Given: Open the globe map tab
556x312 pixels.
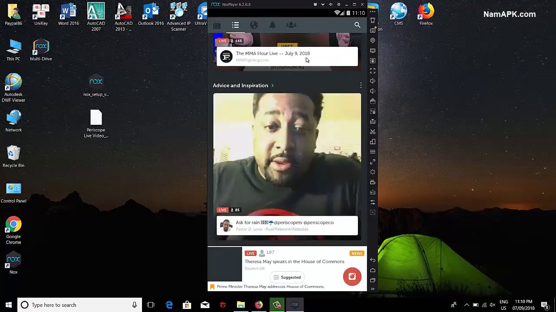Looking at the screenshot, I should pos(254,25).
